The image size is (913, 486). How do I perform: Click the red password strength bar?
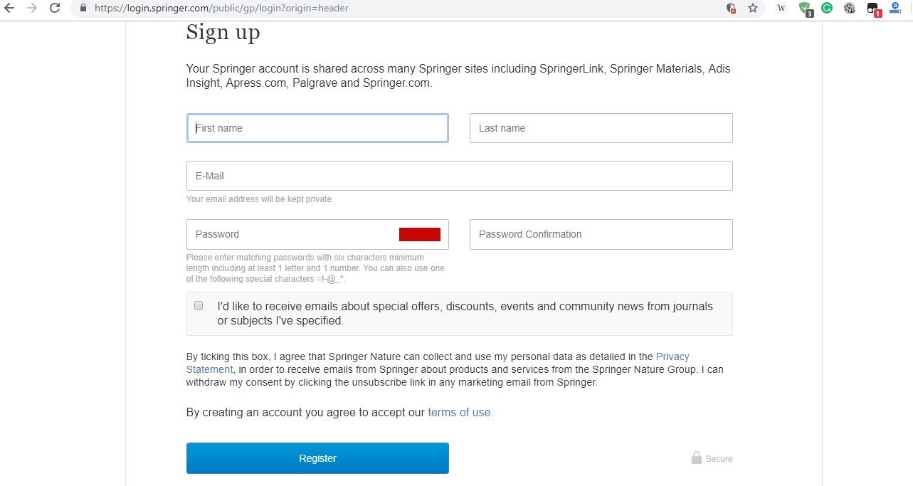(x=420, y=234)
